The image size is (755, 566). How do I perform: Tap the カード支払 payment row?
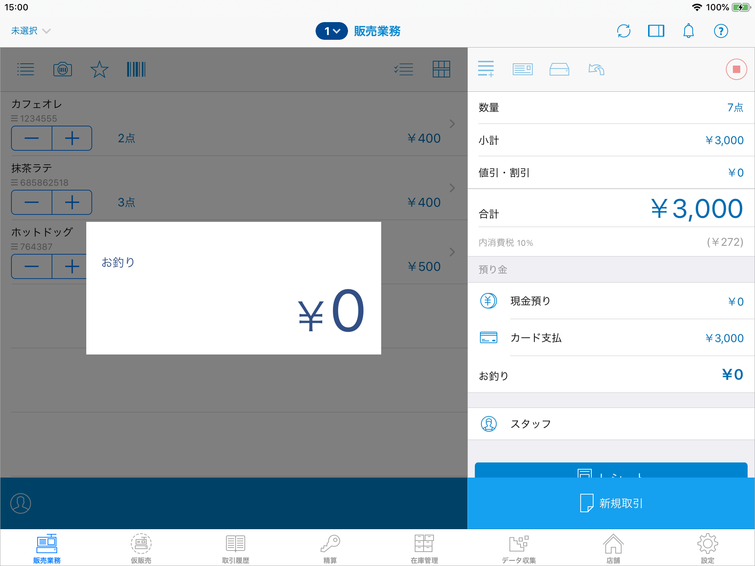[x=611, y=338]
